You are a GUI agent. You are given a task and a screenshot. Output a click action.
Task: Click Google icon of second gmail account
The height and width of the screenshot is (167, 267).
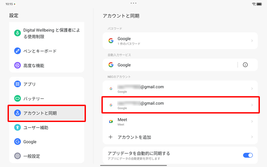(x=111, y=105)
